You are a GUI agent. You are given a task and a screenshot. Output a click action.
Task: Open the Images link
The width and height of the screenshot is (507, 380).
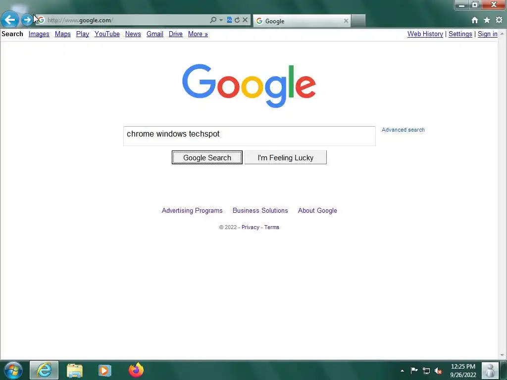pyautogui.click(x=39, y=34)
